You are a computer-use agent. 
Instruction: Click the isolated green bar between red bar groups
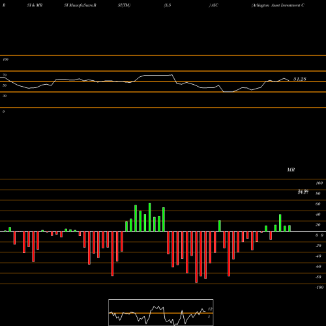tap(220, 226)
